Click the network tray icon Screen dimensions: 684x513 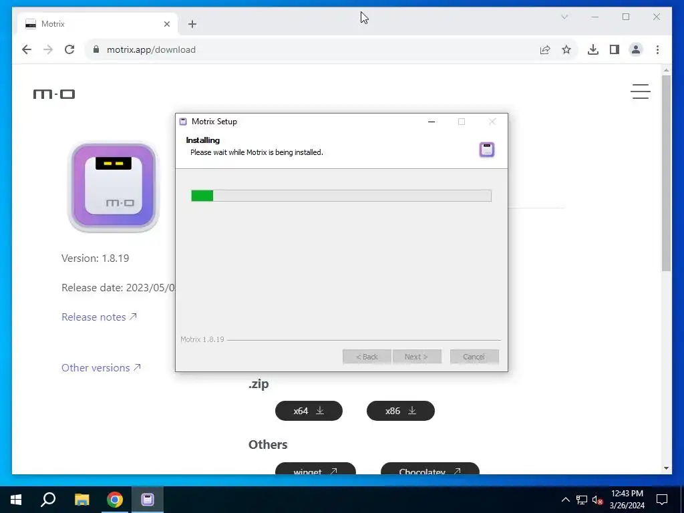[582, 500]
